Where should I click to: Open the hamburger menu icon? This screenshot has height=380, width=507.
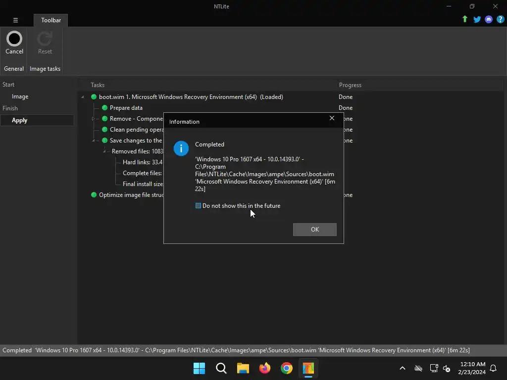point(15,20)
